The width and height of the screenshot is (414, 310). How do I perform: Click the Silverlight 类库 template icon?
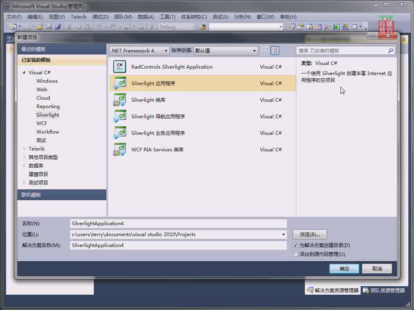click(120, 100)
